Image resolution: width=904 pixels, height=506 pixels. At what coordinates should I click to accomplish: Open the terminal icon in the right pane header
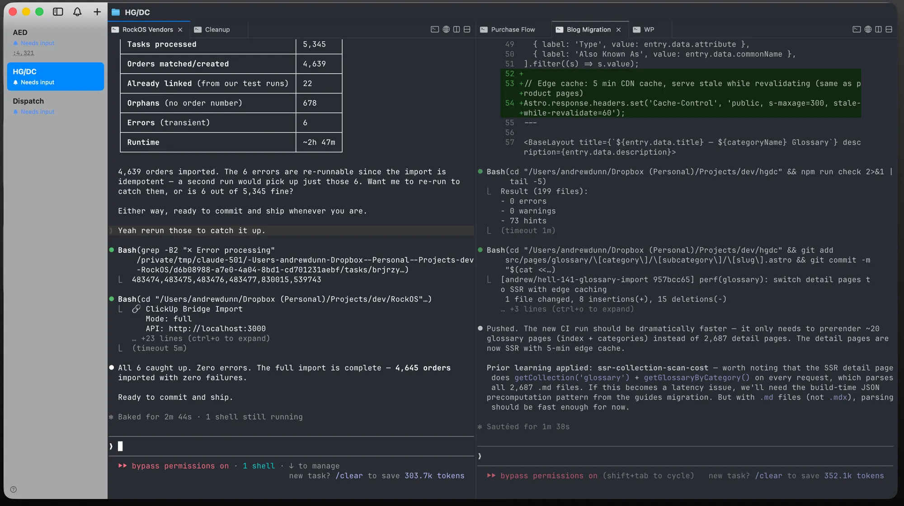856,29
